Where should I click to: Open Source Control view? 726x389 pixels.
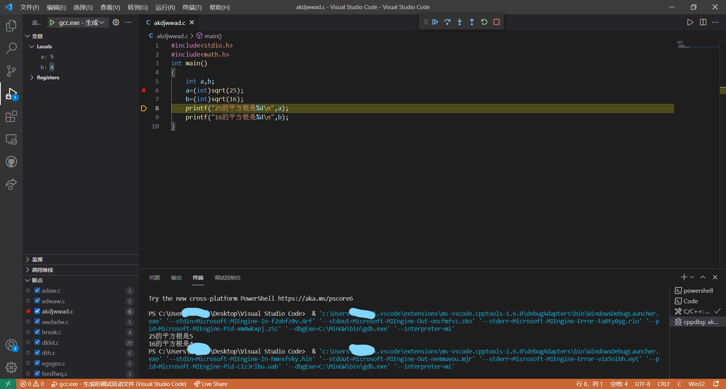[x=11, y=71]
